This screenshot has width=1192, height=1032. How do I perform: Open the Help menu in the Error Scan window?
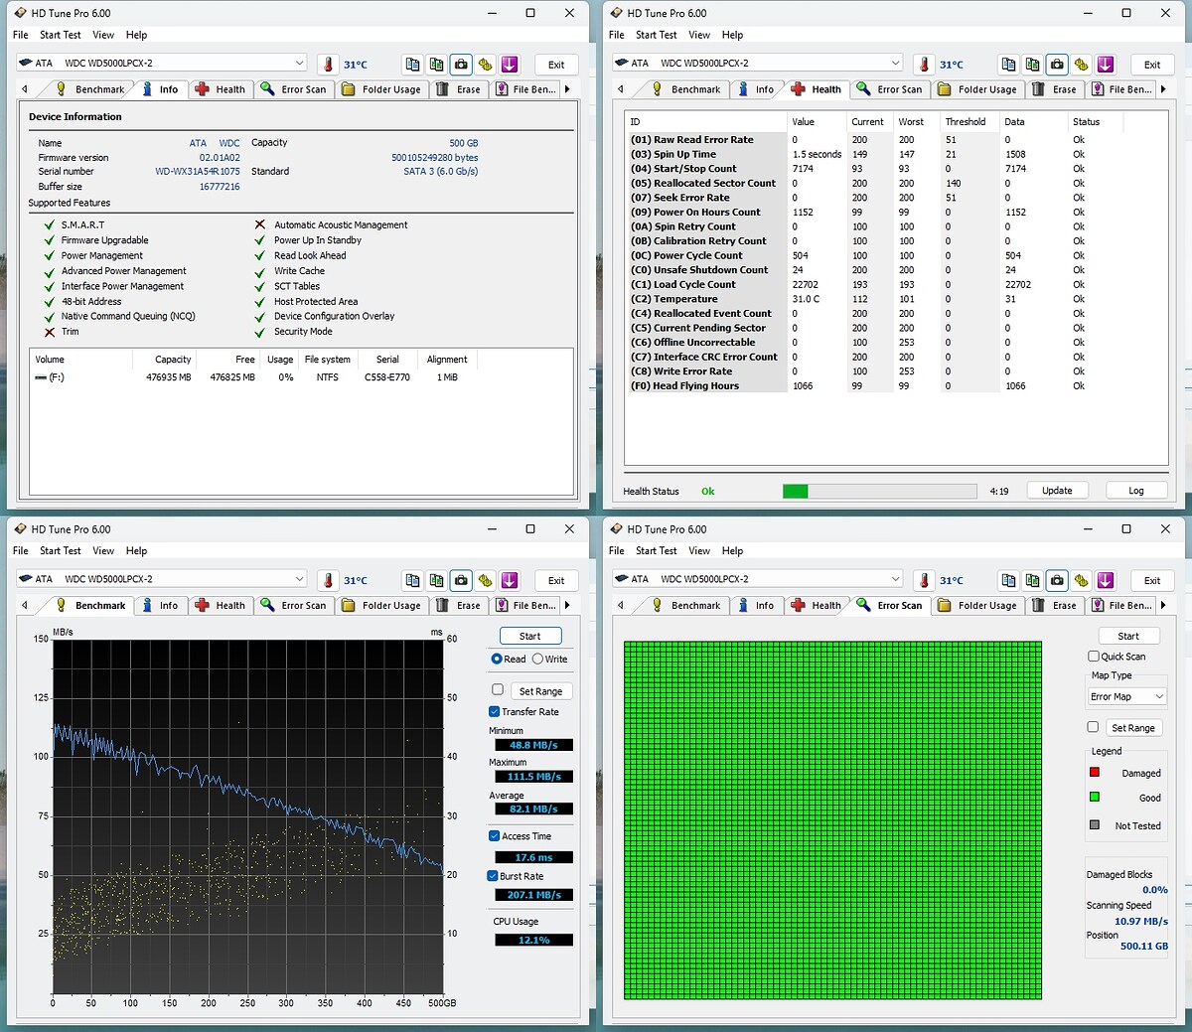point(733,550)
